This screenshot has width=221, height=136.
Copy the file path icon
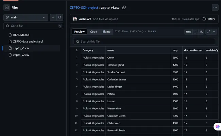pos(124,7)
